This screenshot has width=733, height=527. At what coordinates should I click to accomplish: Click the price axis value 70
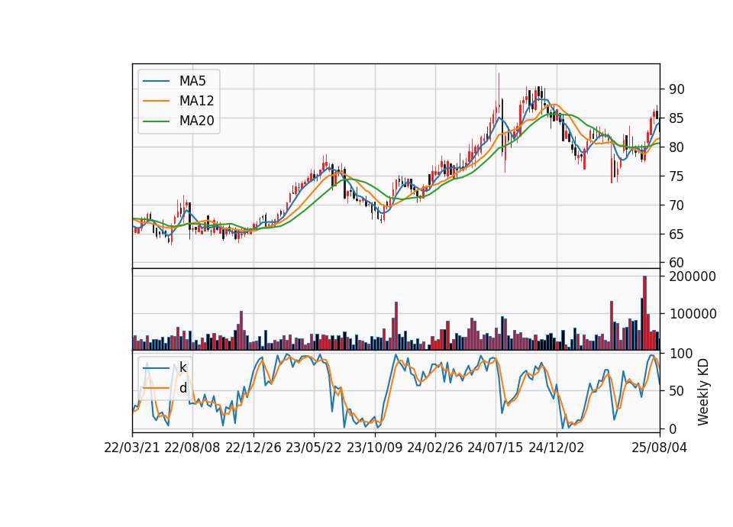(x=676, y=205)
